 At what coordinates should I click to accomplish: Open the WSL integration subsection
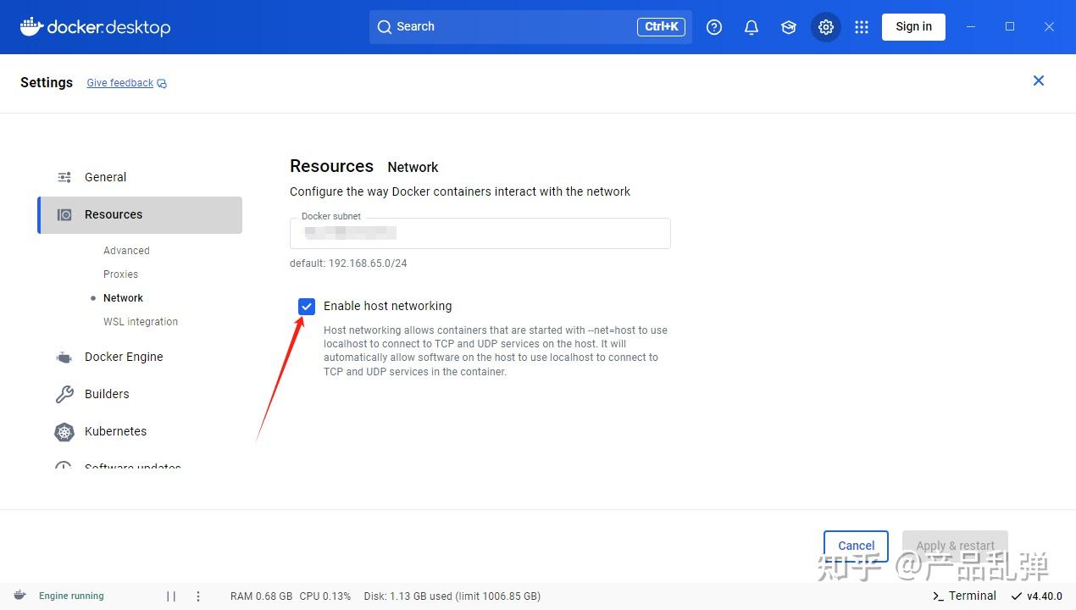141,322
